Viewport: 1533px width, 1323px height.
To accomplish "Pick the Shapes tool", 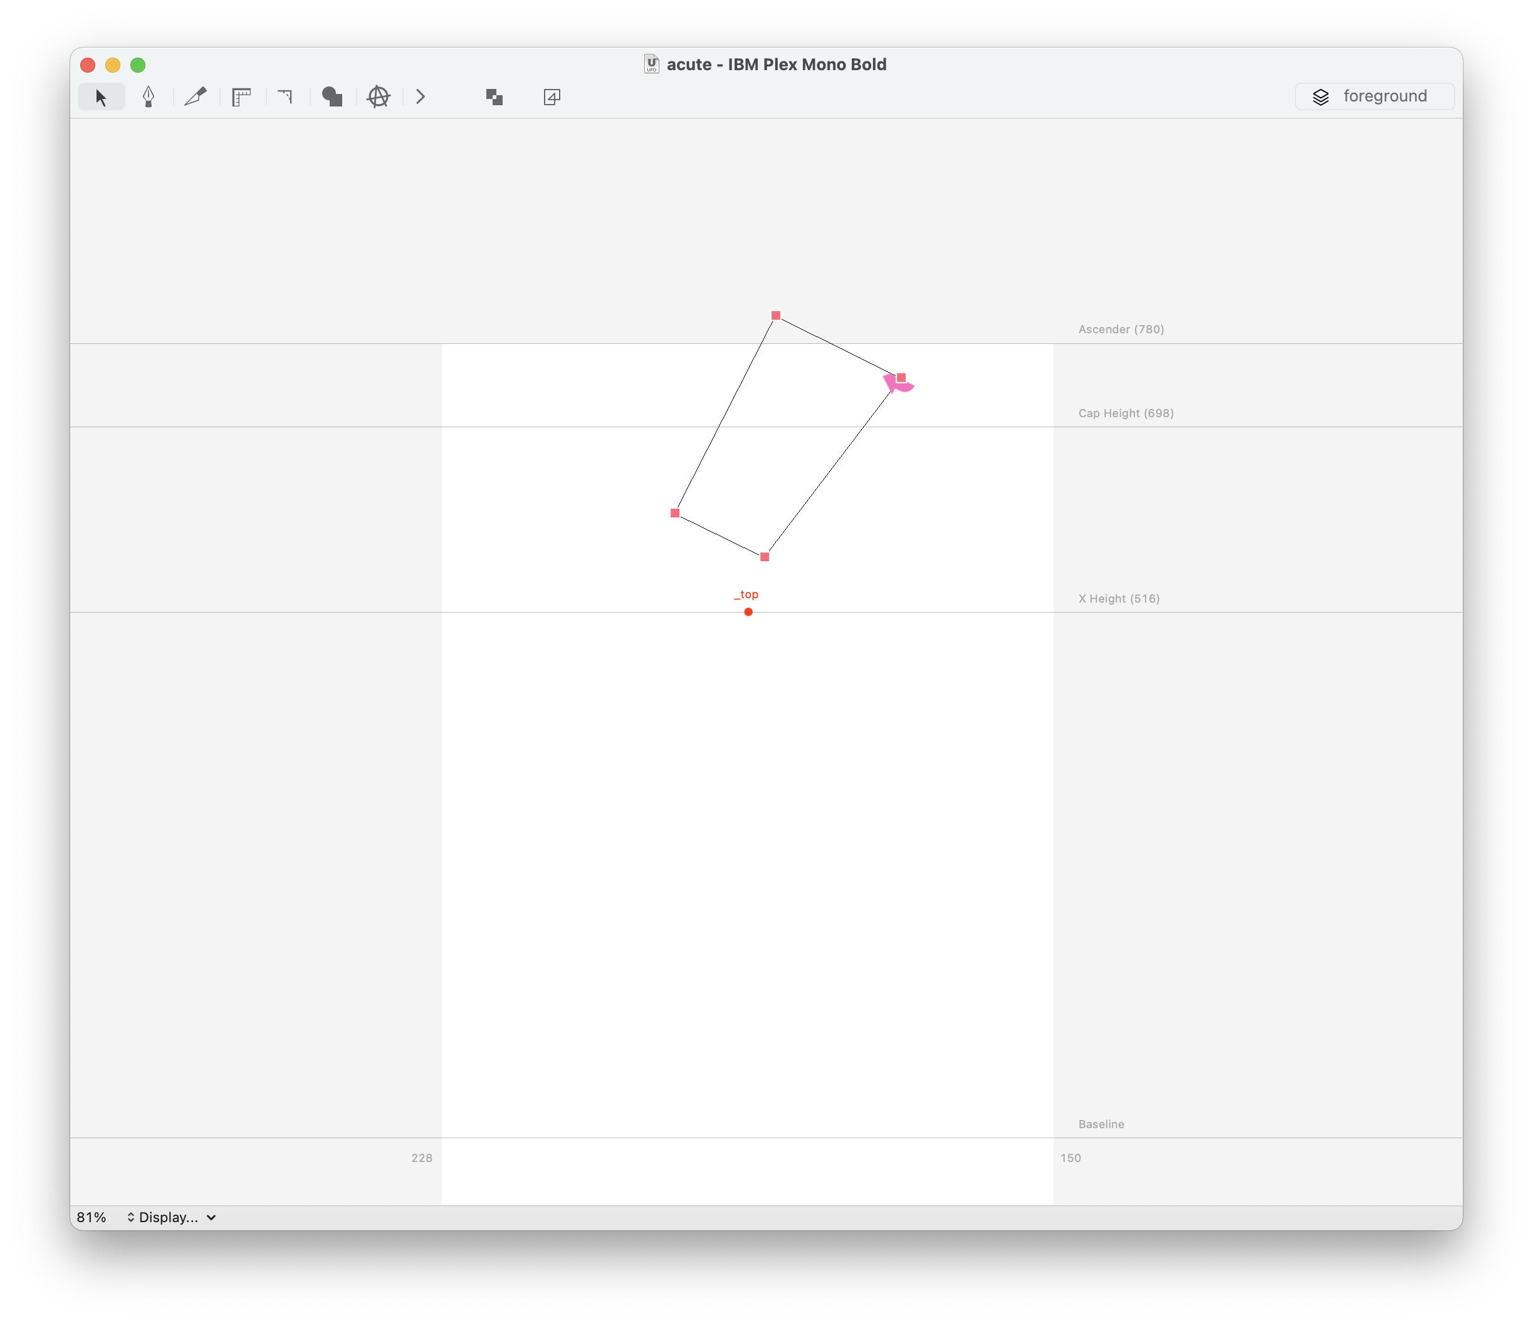I will click(x=332, y=97).
